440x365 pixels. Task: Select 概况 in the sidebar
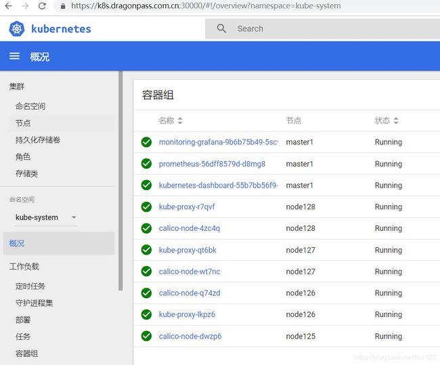tap(59, 243)
